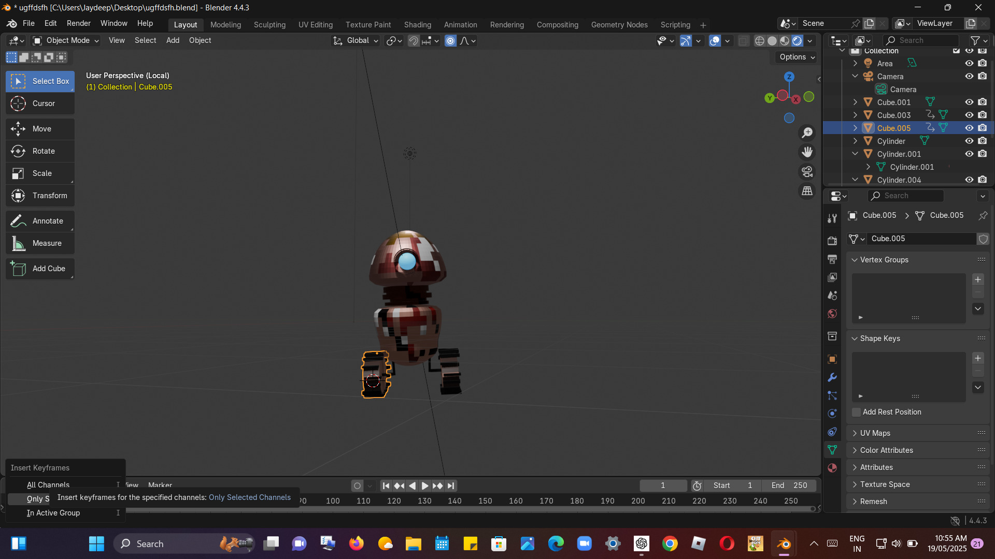Toggle proportional editing in header
995x559 pixels.
450,41
